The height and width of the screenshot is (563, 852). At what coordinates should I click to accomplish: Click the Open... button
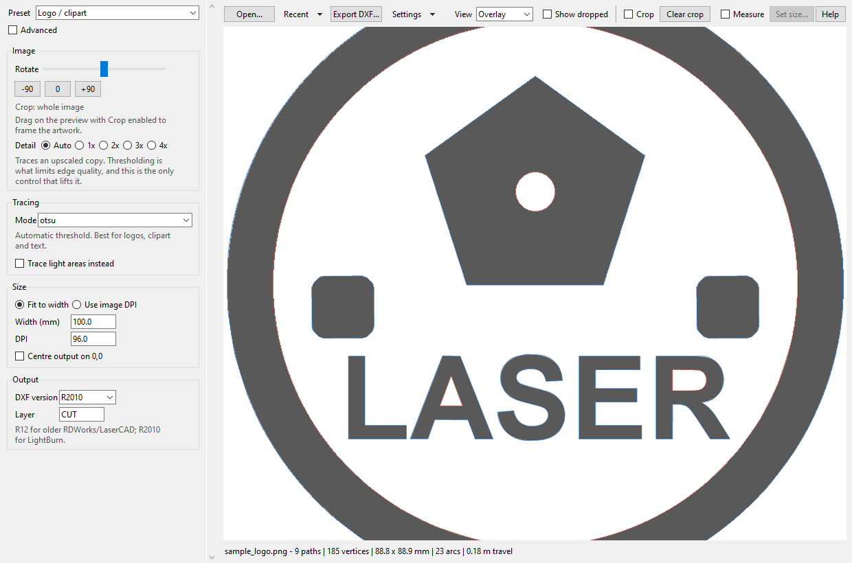249,14
